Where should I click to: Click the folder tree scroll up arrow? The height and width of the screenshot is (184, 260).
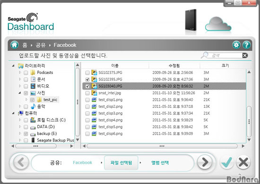coord(78,65)
